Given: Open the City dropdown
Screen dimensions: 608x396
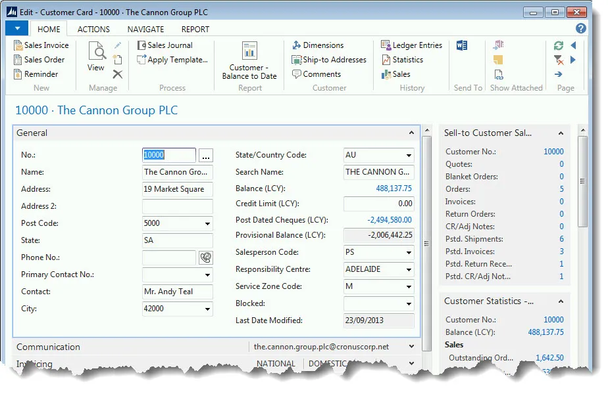Looking at the screenshot, I should click(x=207, y=309).
